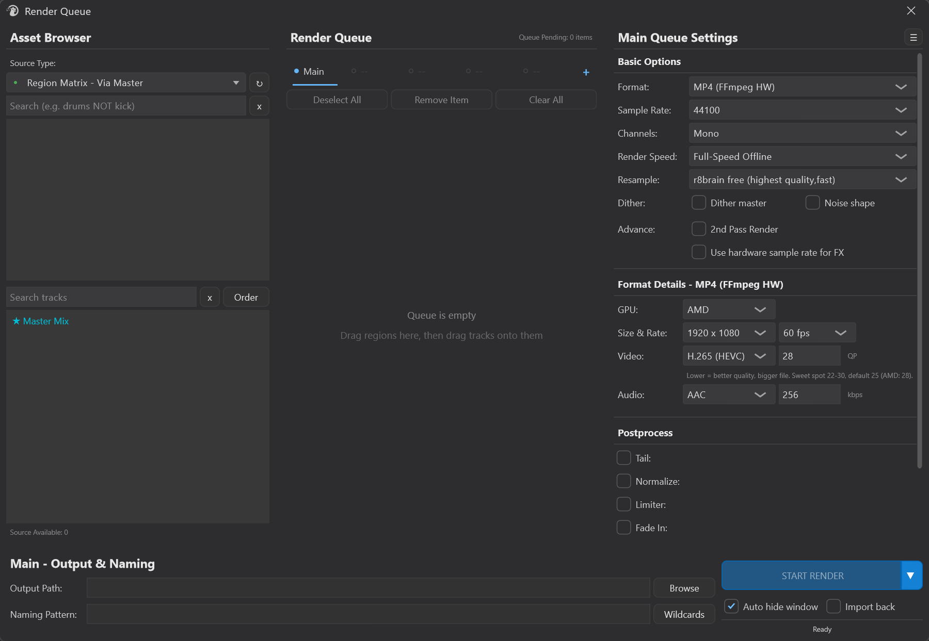929x641 pixels.
Task: Click the Naming Pattern input field
Action: pos(368,615)
